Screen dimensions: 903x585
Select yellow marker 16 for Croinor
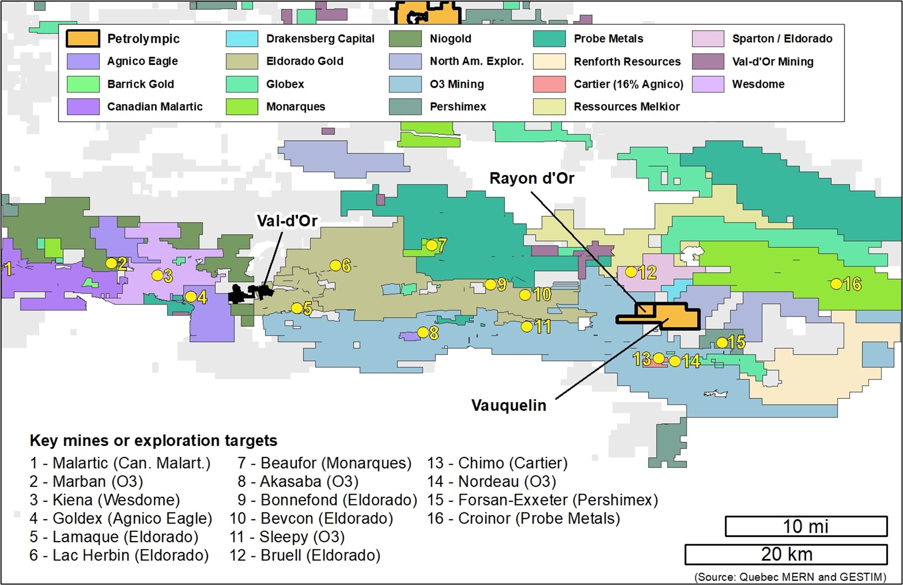[836, 284]
